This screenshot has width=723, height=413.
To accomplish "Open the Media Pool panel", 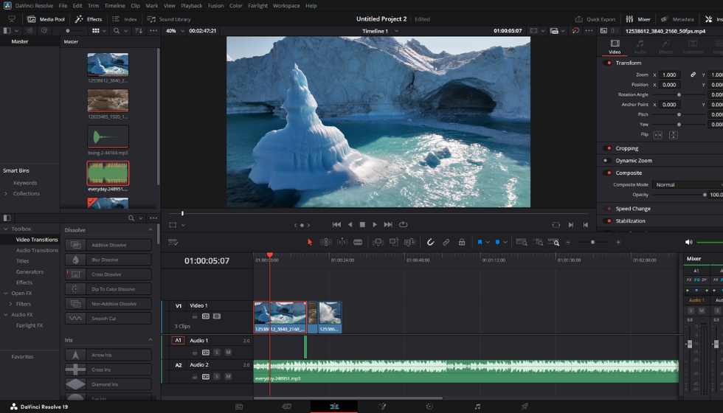I will coord(46,19).
